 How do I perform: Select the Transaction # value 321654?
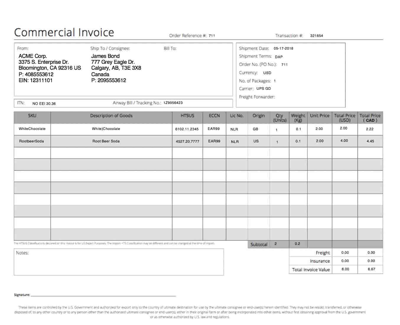click(316, 36)
